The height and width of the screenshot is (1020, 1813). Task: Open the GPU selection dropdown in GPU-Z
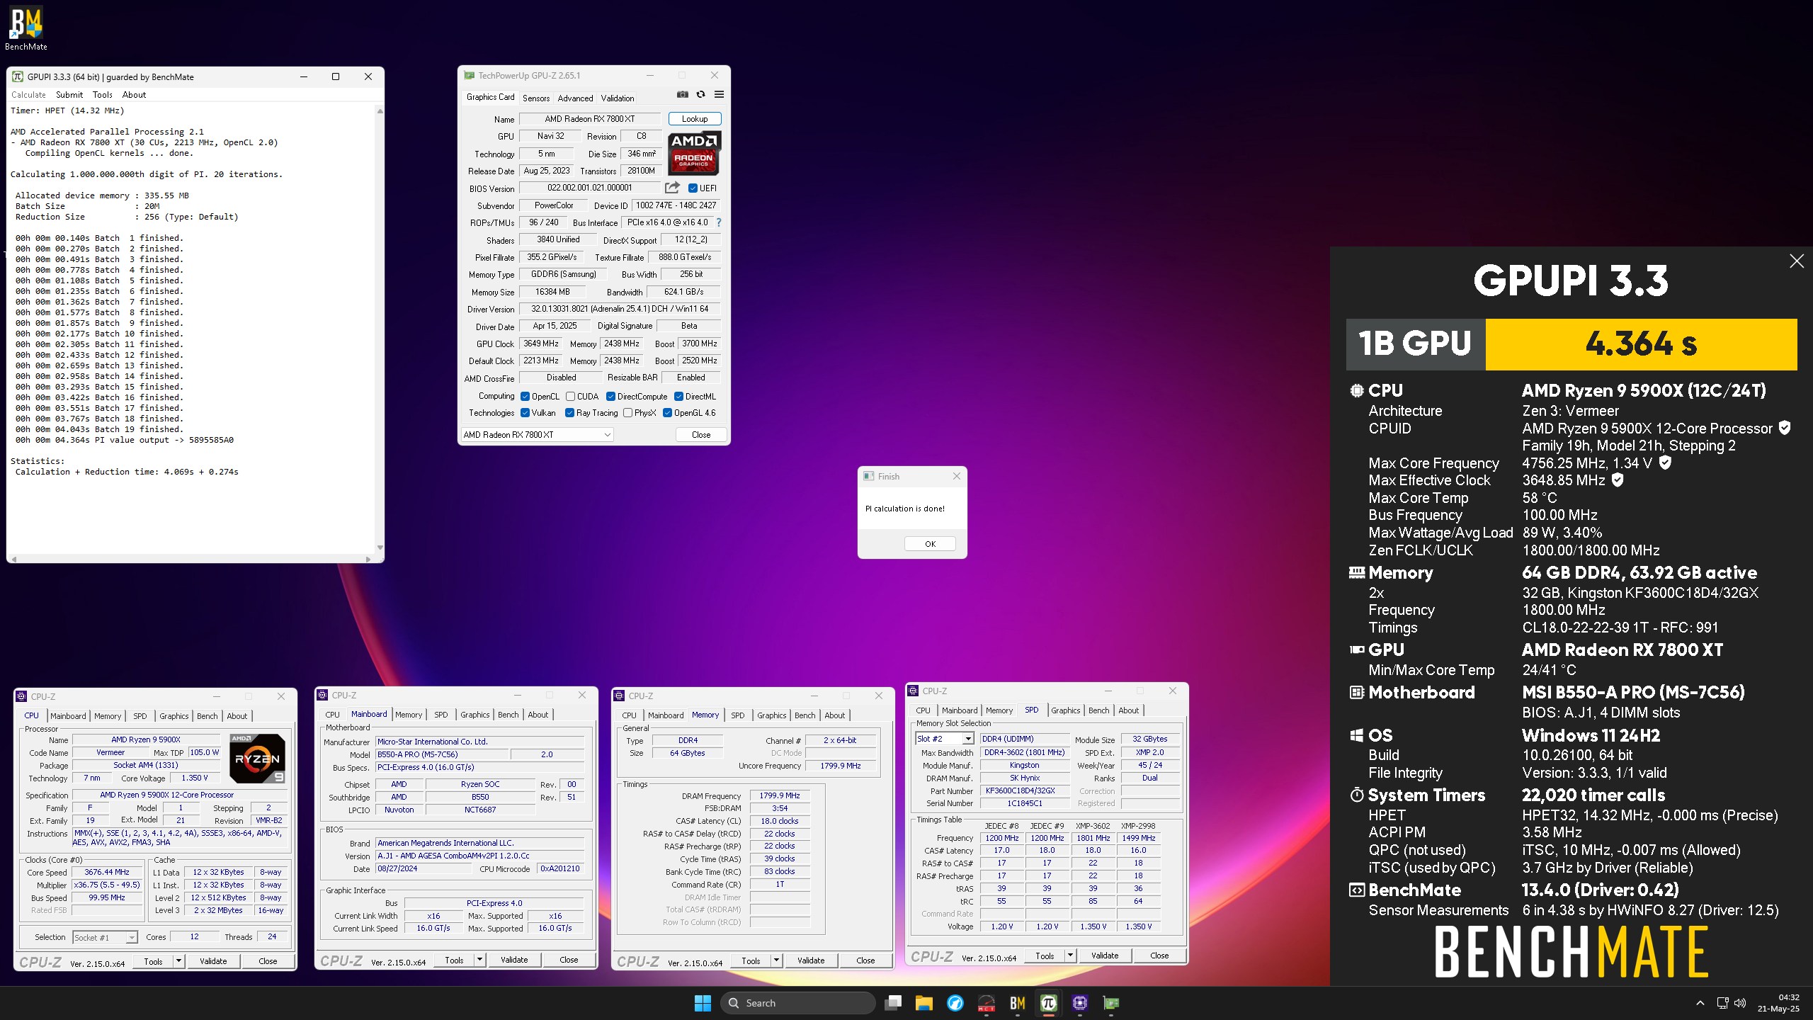[538, 435]
